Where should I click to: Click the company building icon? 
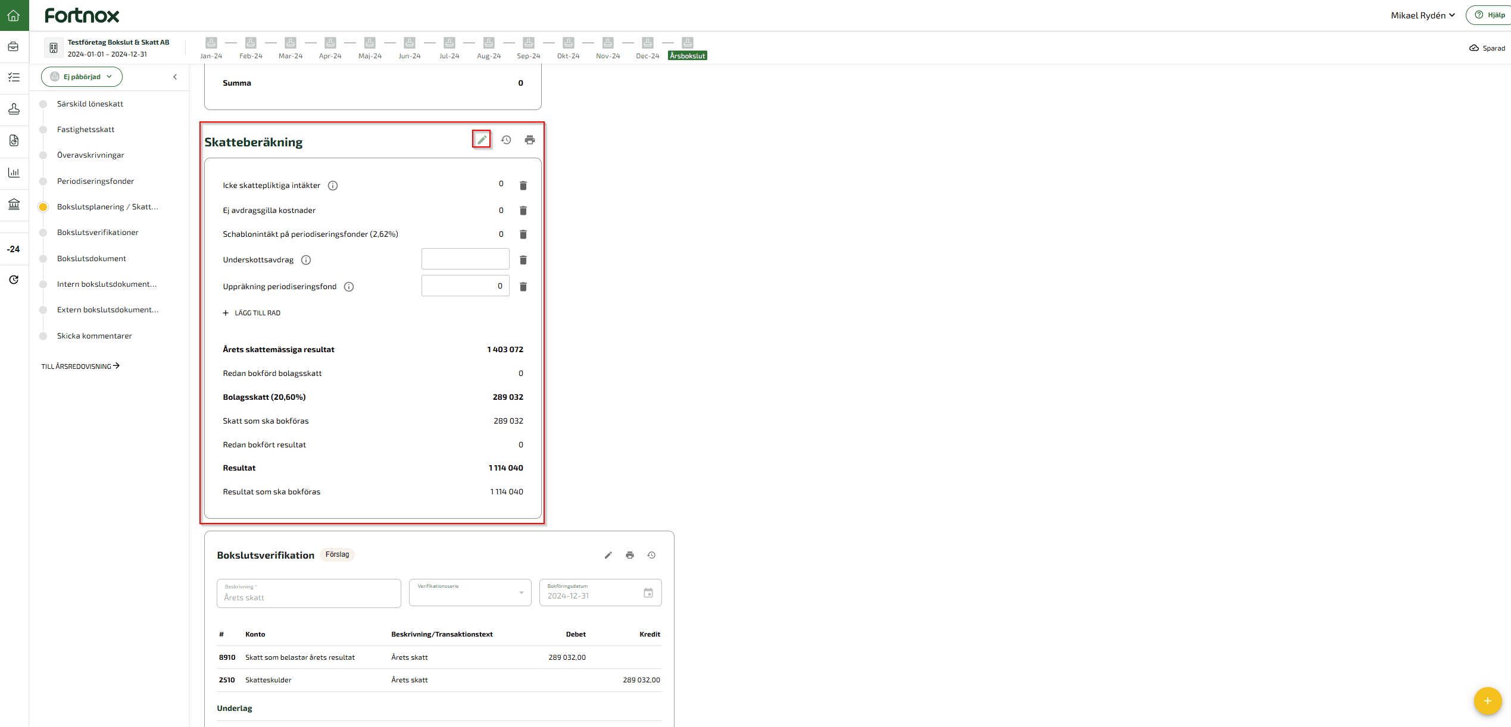coord(54,48)
